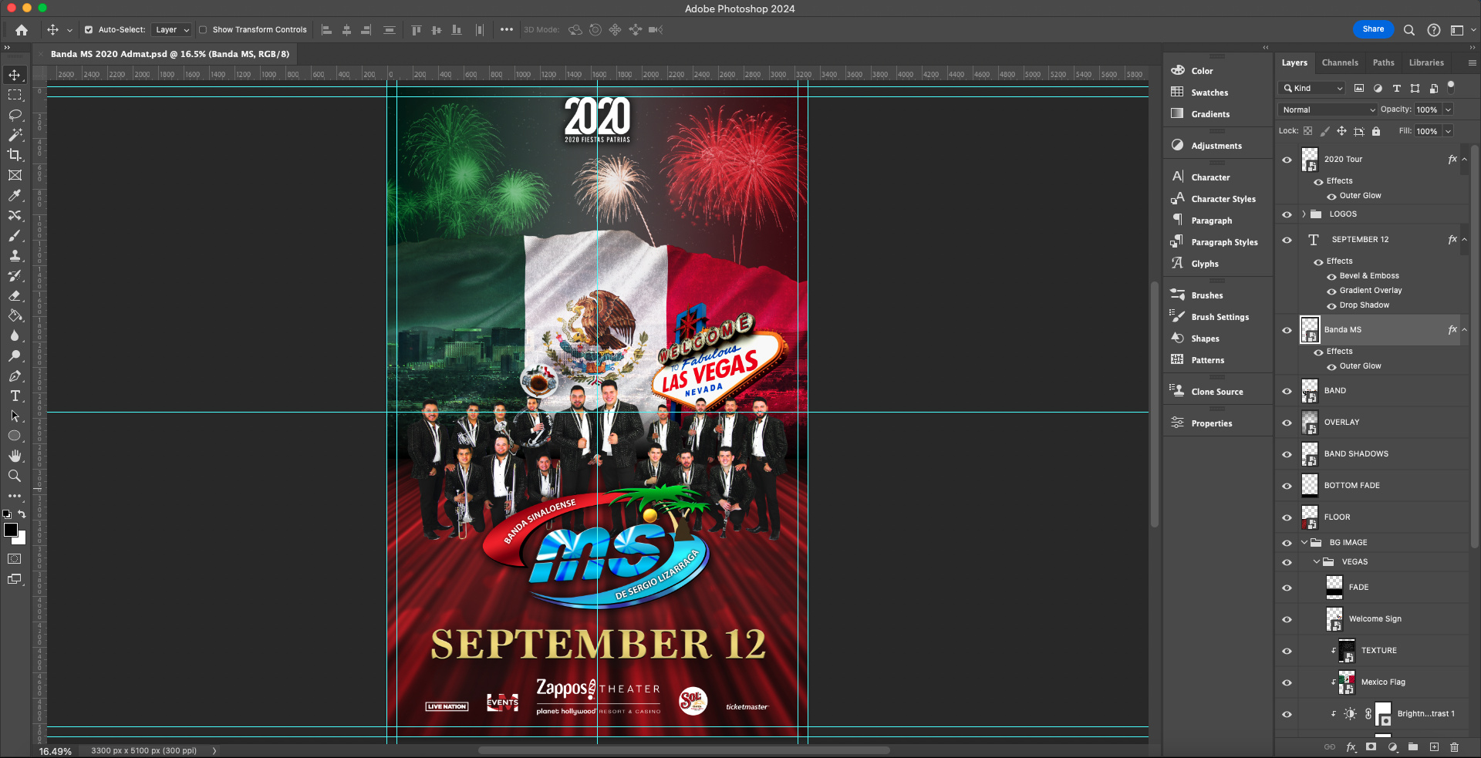Collapse effects of 2020 Tour layer
Screen dimensions: 1481x758
[1464, 160]
